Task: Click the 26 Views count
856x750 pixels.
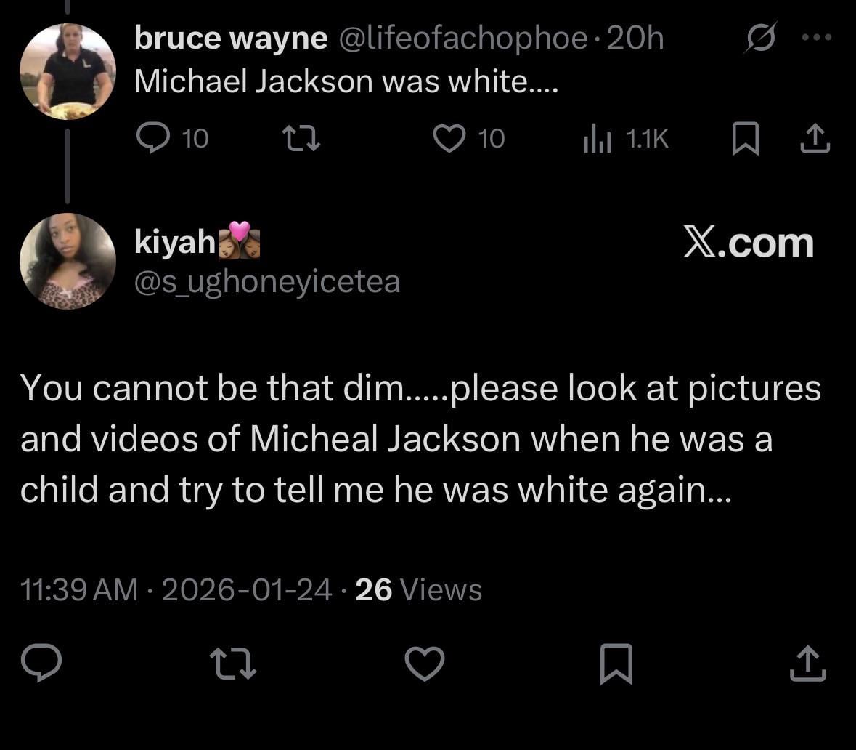Action: point(419,589)
